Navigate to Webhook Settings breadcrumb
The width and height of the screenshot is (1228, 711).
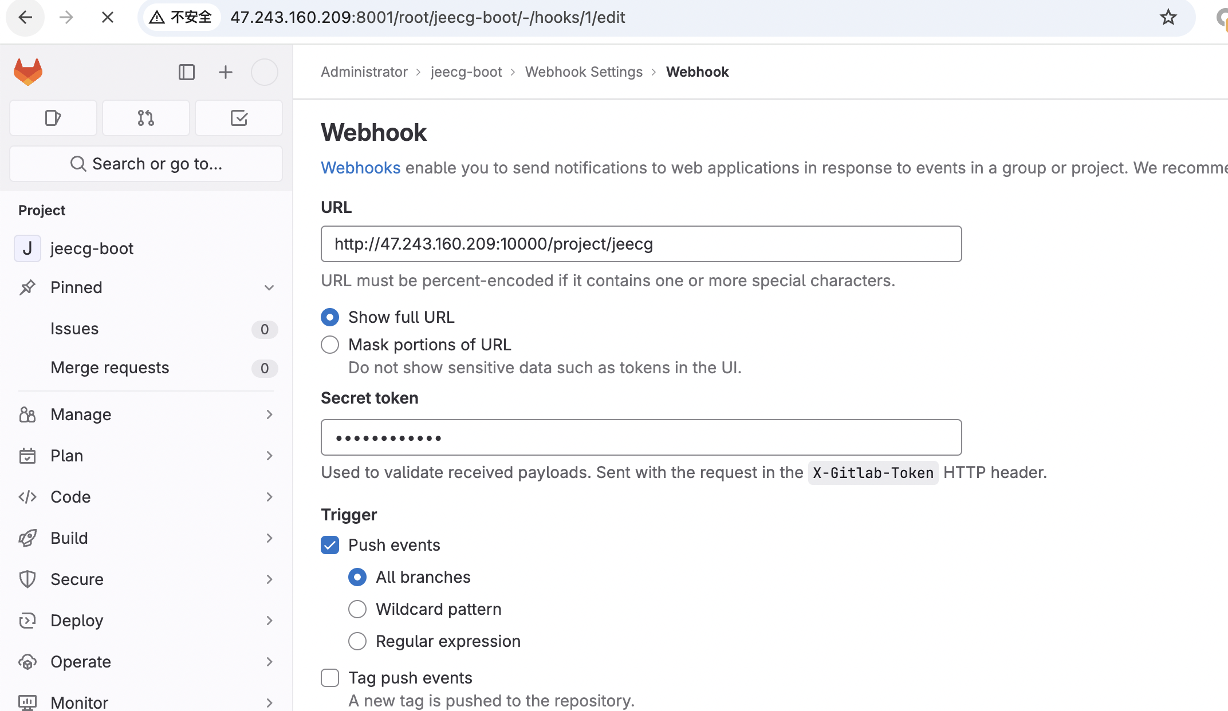coord(584,72)
